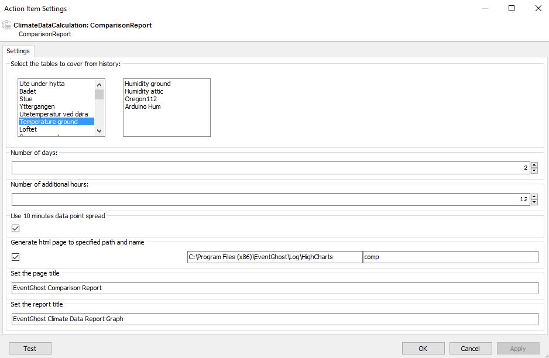This screenshot has height=358, width=549.
Task: Click the page title input field
Action: 275,288
